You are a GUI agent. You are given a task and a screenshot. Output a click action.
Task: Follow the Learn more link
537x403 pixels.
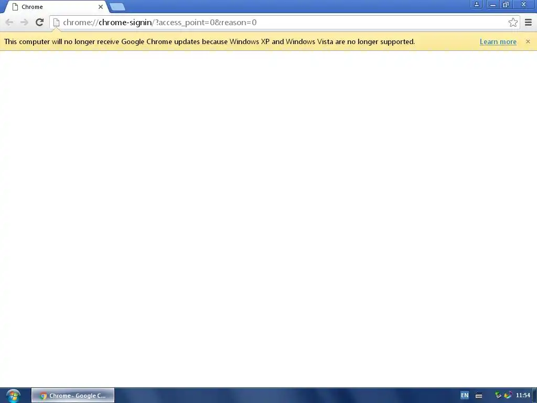[x=498, y=42]
